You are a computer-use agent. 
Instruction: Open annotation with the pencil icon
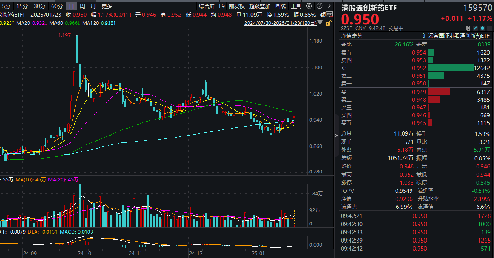(x=475, y=28)
